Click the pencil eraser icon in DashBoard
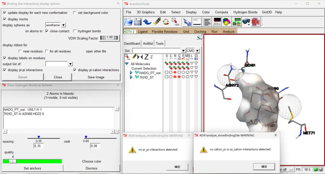This screenshot has height=174, width=325. 134,56
